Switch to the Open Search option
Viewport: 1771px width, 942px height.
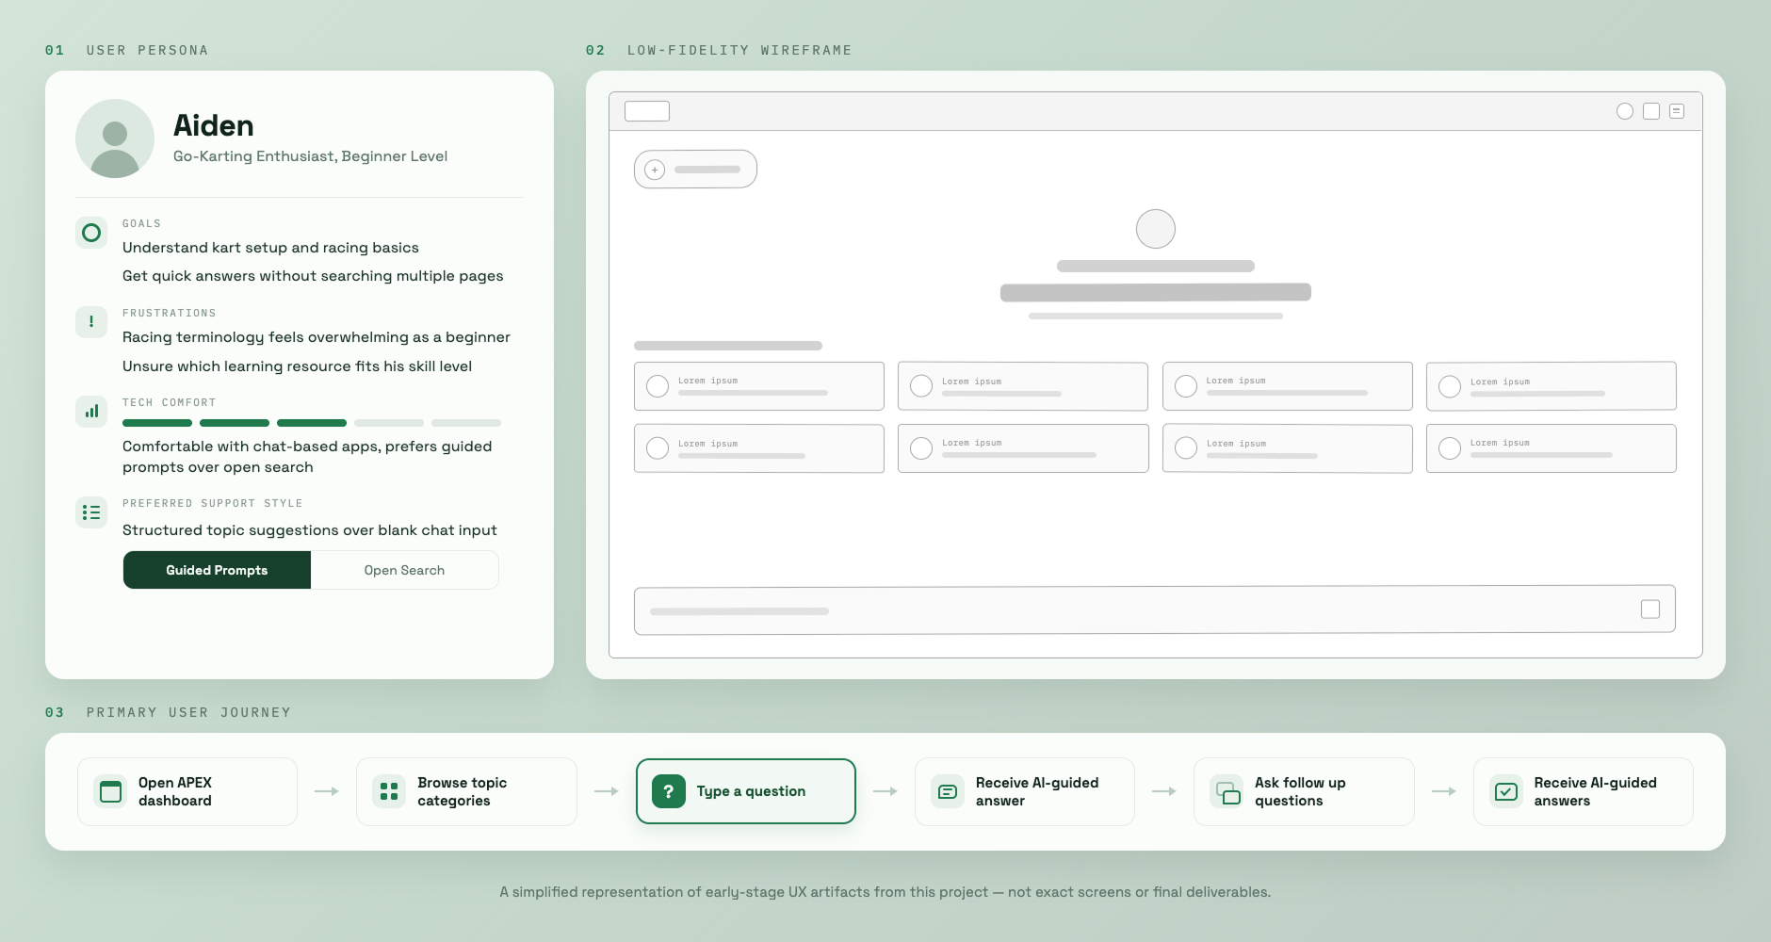point(404,570)
